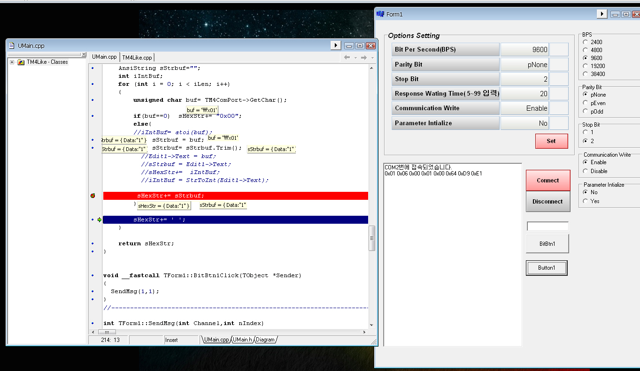Click the red Set button
640x371 pixels.
tap(551, 141)
